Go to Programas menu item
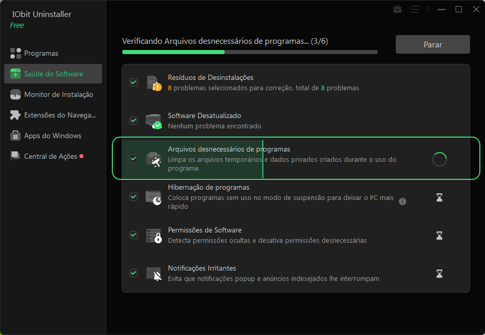The image size is (485, 335). (53, 53)
